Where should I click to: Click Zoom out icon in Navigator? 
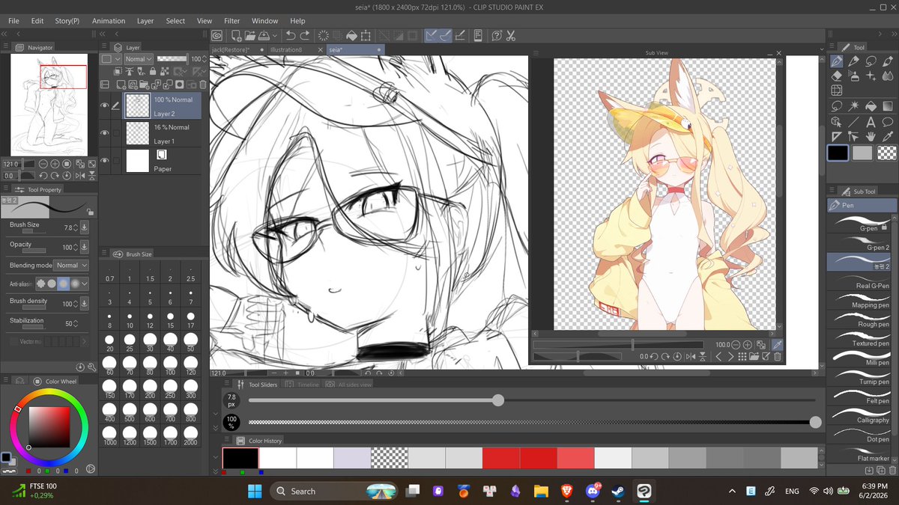coord(43,164)
